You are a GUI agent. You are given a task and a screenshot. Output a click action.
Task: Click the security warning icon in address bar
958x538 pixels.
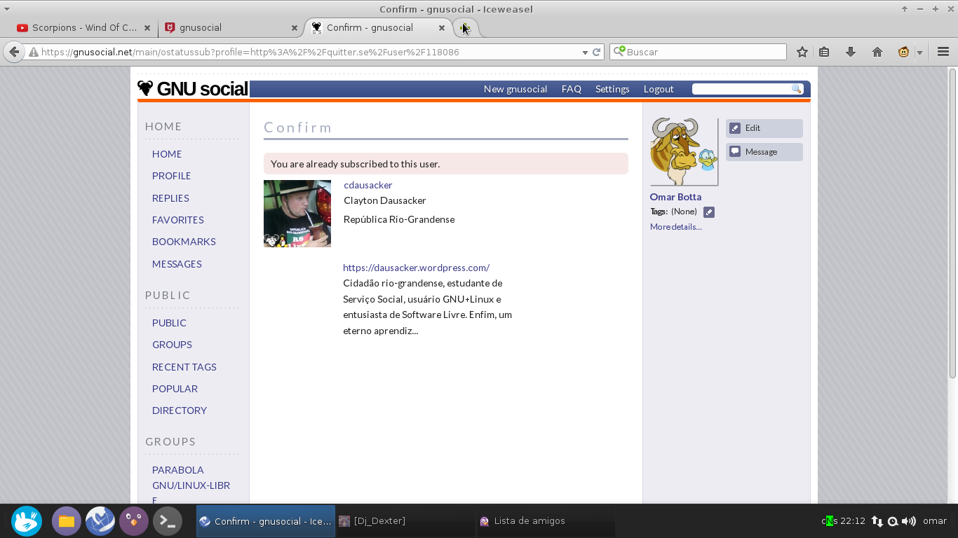pos(33,52)
